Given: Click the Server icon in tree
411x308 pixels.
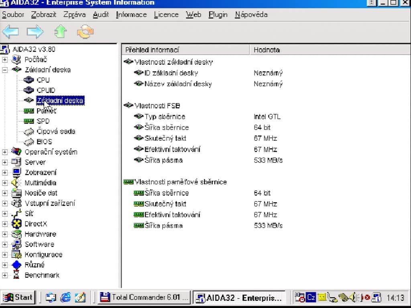Looking at the screenshot, I should click(x=16, y=162).
